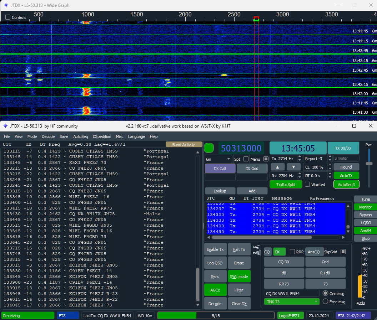Click the up arrow frequency shift button
The image size is (377, 320).
(x=277, y=167)
